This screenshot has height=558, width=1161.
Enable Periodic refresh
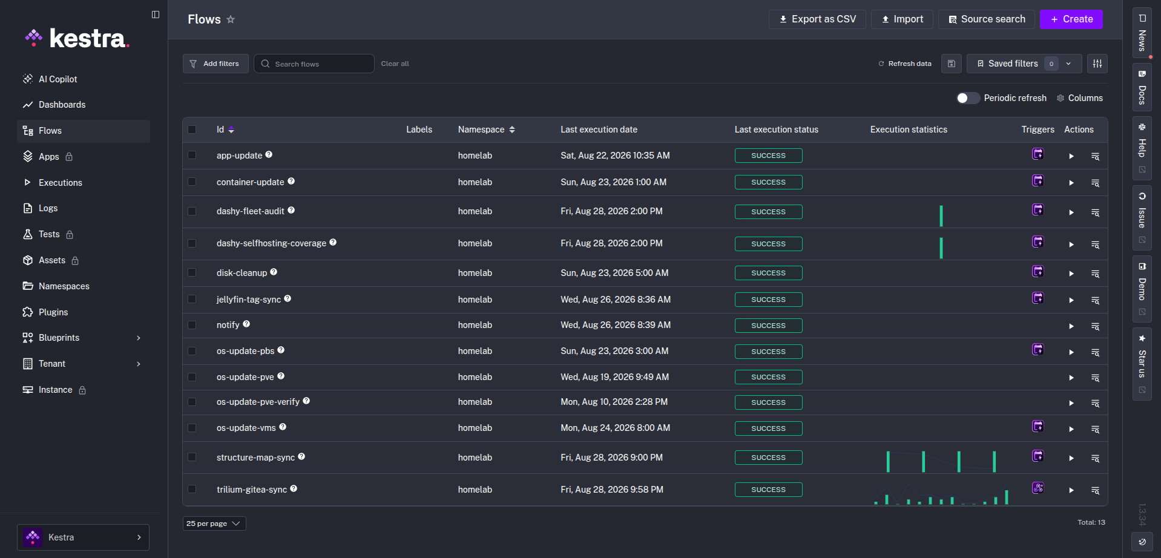click(x=967, y=98)
